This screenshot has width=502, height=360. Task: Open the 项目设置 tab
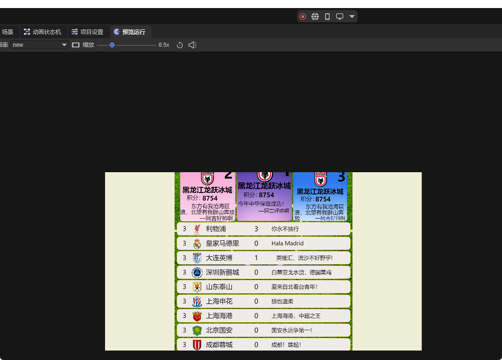coord(88,32)
